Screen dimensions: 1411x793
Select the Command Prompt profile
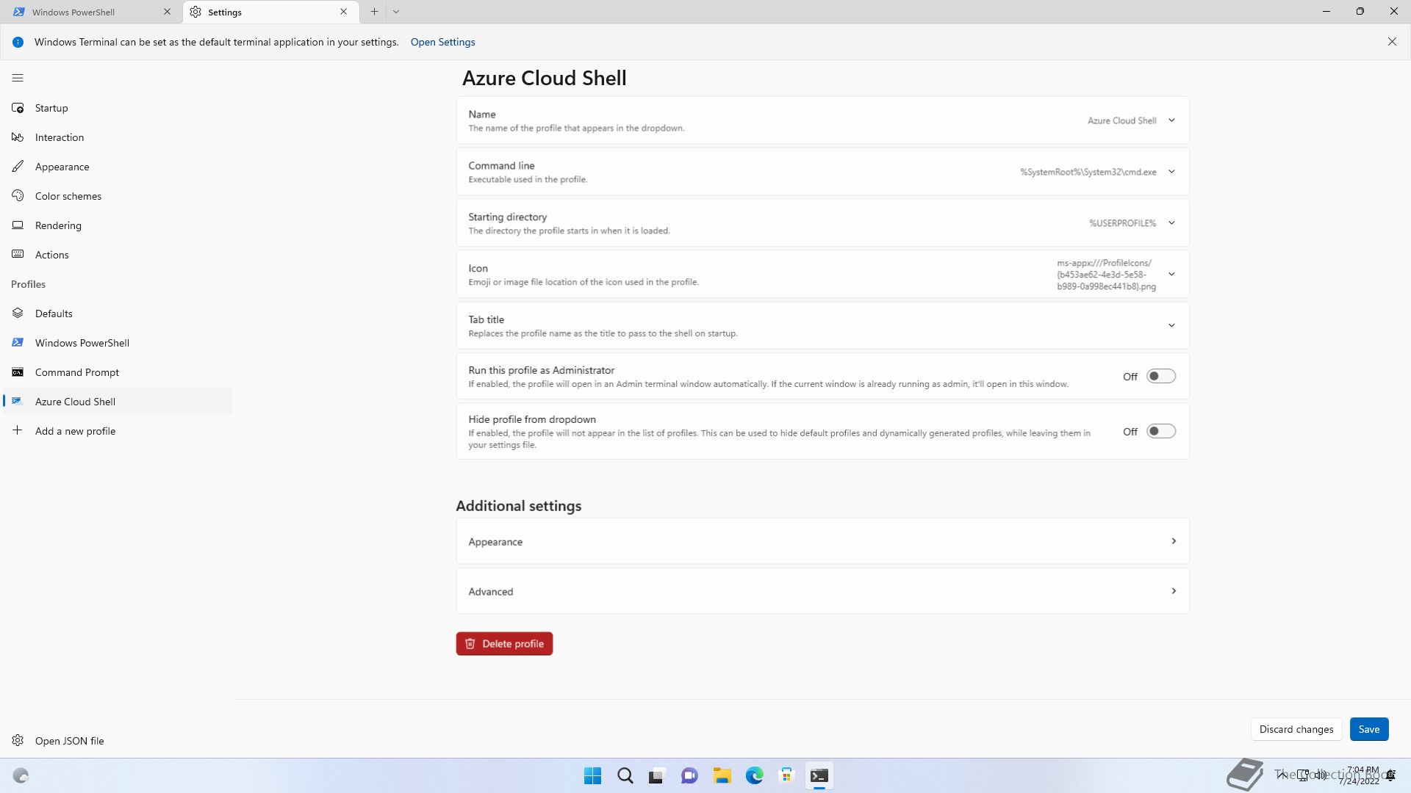pos(118,372)
